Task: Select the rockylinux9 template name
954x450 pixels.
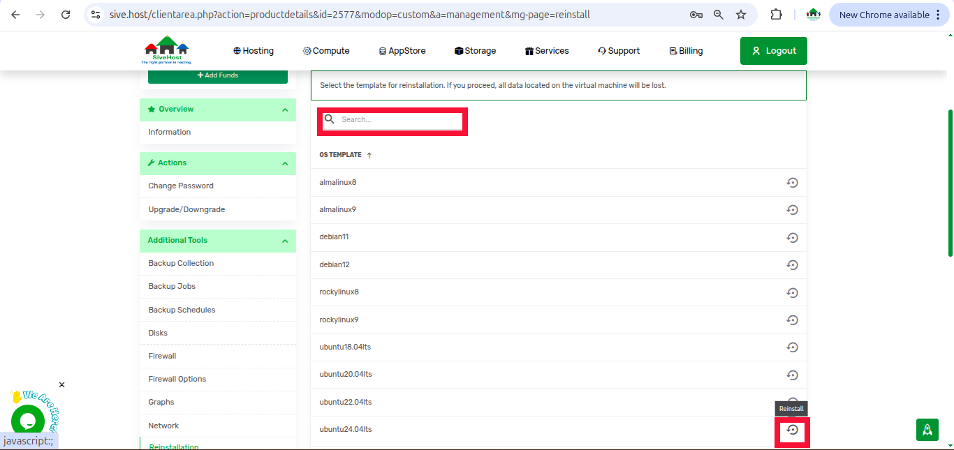Action: (x=339, y=320)
